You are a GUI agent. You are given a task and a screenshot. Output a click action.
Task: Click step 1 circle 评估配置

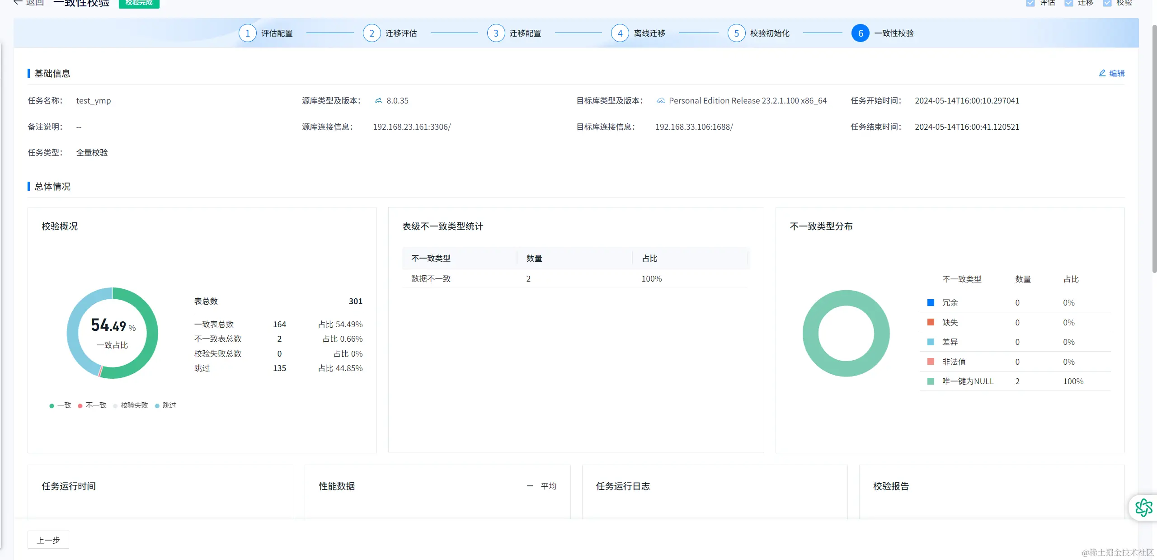tap(247, 33)
